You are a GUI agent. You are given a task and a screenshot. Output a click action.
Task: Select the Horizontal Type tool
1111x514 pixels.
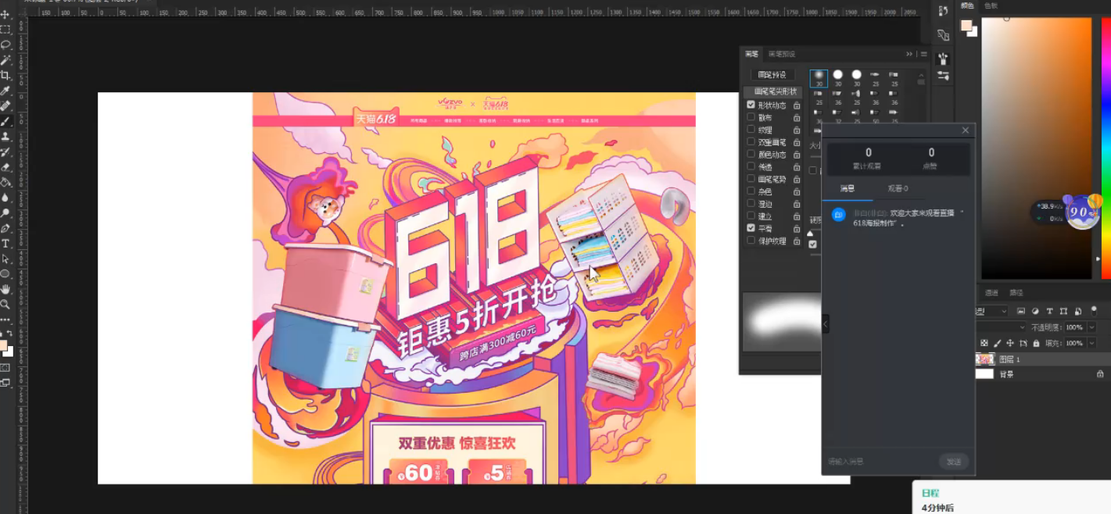[5, 243]
